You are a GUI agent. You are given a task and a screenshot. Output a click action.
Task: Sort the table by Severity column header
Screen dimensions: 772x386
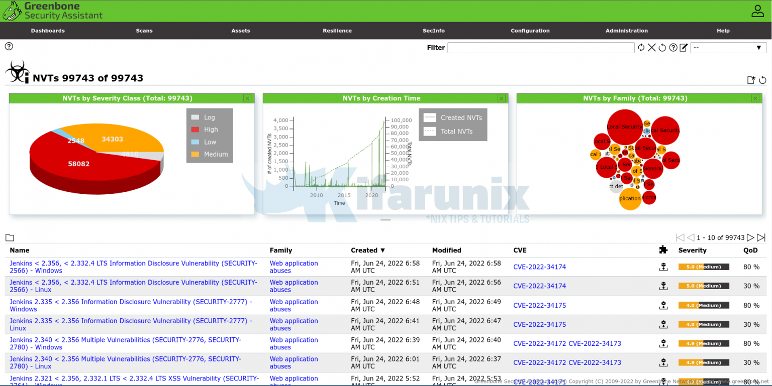click(x=692, y=250)
